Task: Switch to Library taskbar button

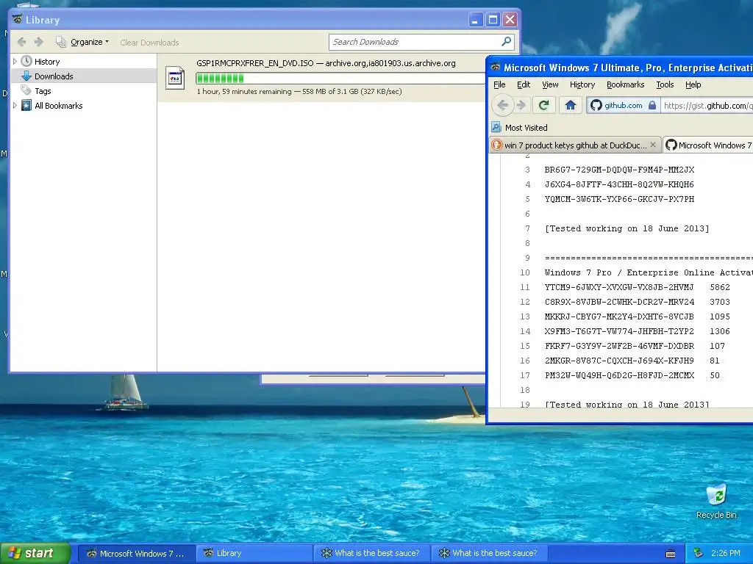Action: [254, 554]
